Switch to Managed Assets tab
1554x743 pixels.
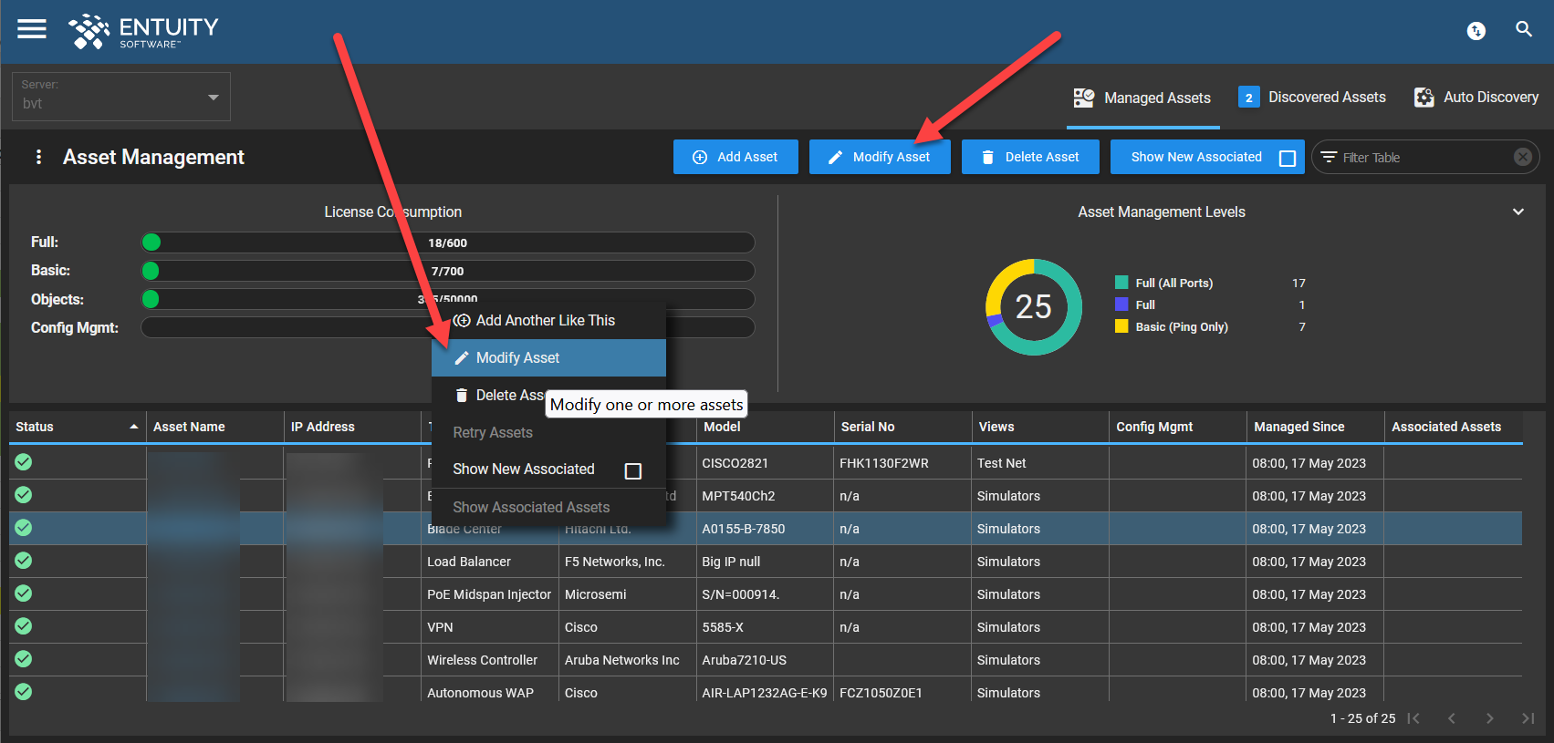pos(1143,98)
